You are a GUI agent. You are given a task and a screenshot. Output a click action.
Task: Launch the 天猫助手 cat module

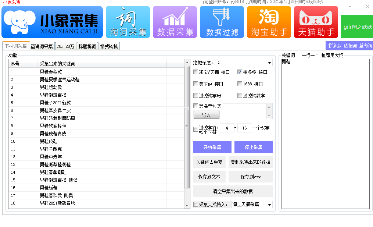[316, 22]
